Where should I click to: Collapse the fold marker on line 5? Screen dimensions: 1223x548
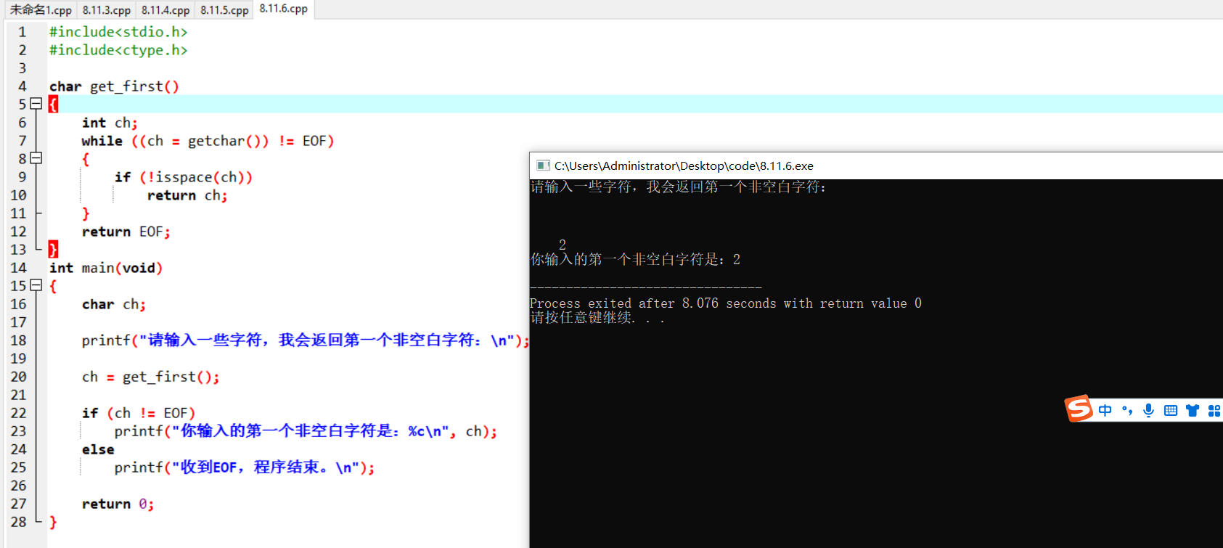pos(36,104)
